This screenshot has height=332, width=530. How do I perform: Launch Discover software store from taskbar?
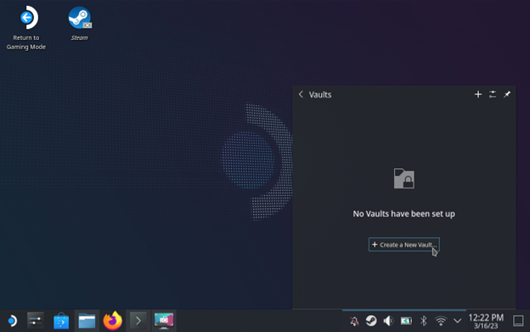pos(61,320)
